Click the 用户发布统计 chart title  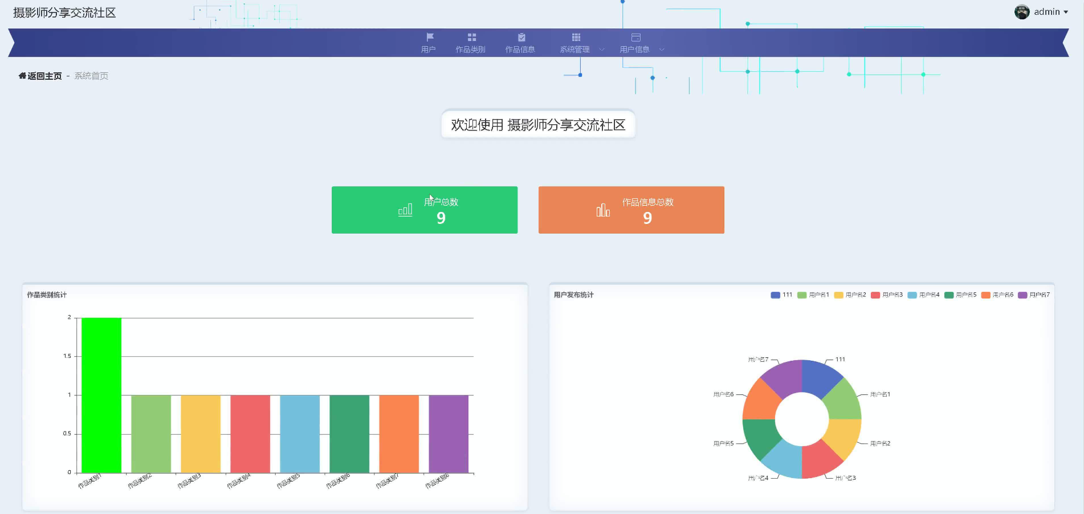tap(574, 295)
